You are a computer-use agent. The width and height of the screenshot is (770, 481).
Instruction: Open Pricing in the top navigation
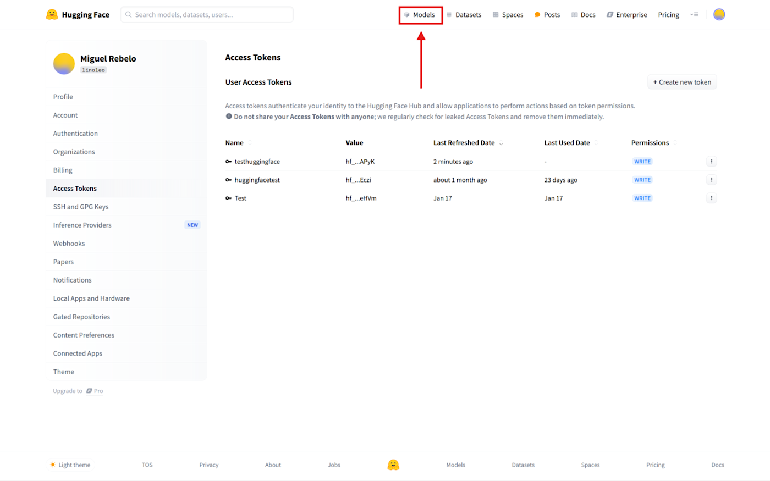tap(668, 15)
